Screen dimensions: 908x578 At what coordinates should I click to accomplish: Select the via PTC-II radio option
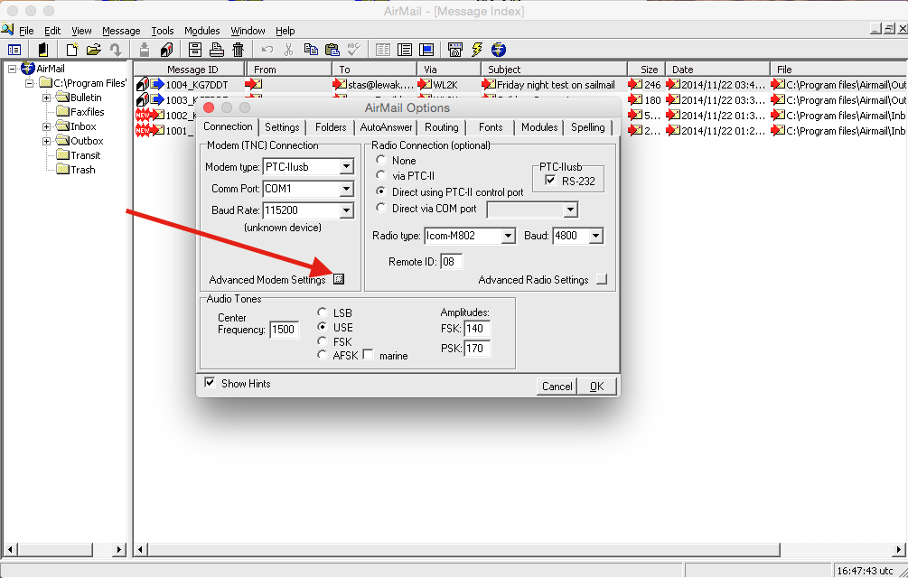(x=381, y=174)
